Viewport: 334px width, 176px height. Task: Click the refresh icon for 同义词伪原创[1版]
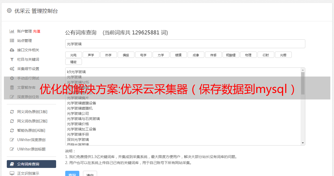tap(12, 112)
